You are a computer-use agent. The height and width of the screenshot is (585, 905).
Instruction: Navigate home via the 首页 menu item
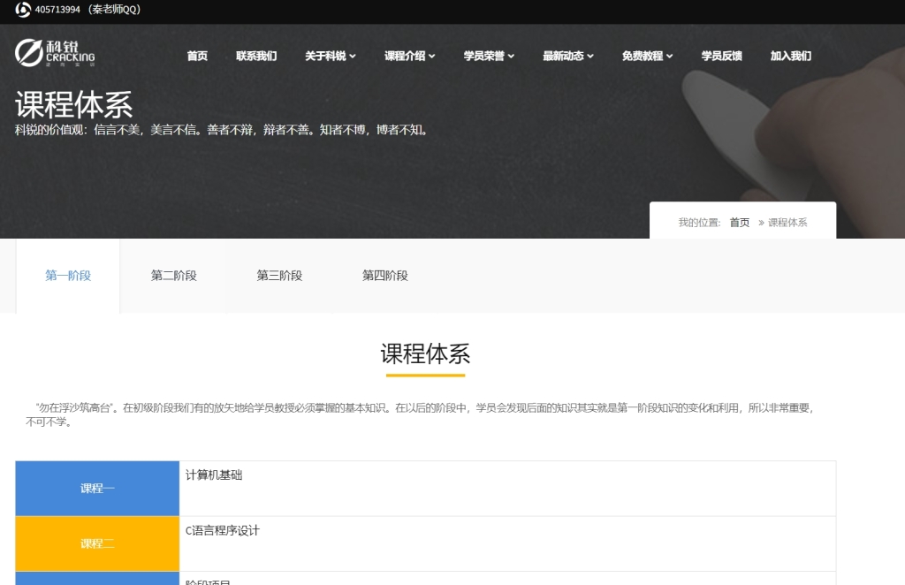click(x=197, y=56)
